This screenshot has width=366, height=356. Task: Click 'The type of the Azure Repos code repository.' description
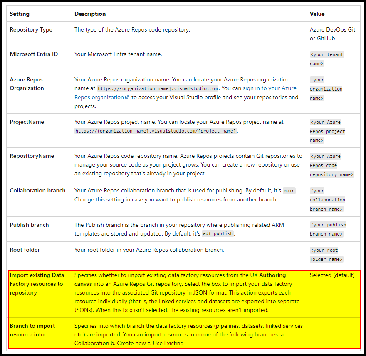click(x=132, y=30)
